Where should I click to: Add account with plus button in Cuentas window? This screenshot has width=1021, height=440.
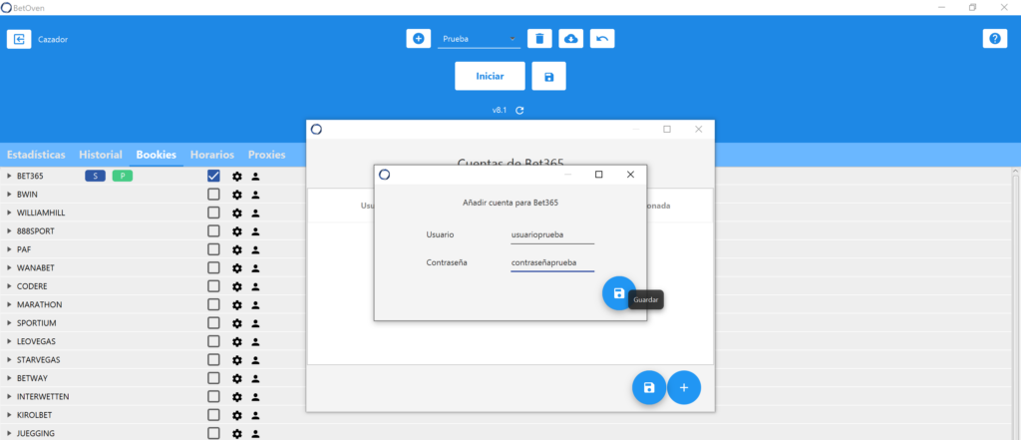tap(684, 388)
